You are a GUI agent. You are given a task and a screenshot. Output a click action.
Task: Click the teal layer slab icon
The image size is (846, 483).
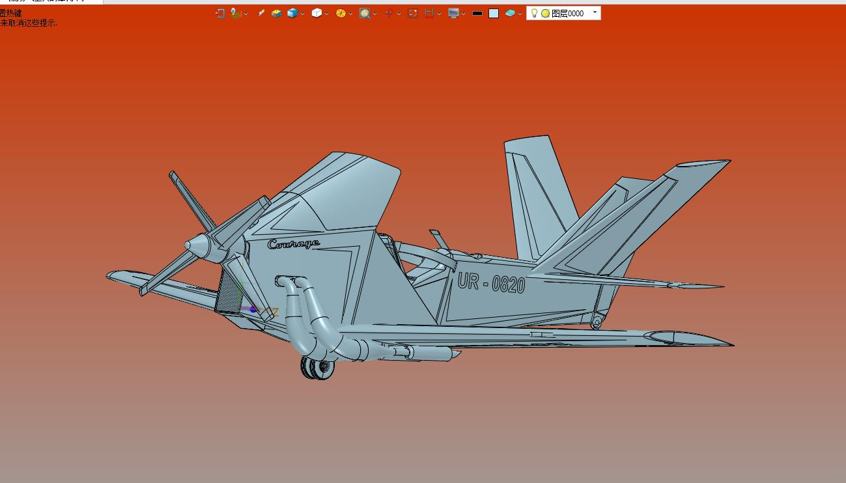(510, 13)
